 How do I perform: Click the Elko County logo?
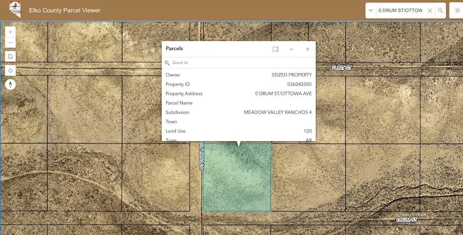pos(15,9)
